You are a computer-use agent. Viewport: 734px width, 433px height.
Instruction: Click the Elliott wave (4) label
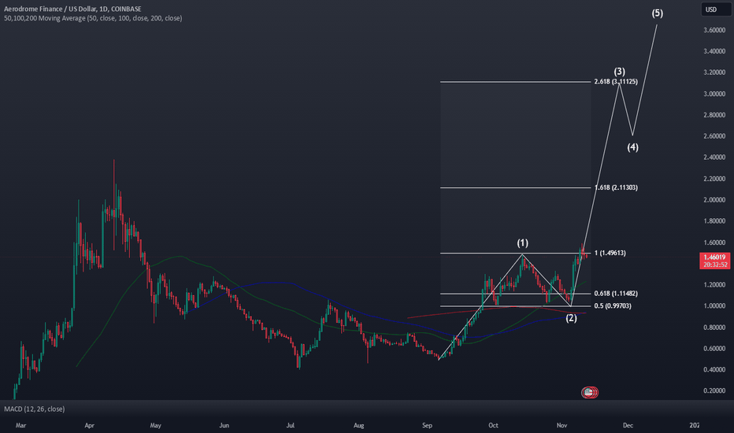click(x=632, y=147)
